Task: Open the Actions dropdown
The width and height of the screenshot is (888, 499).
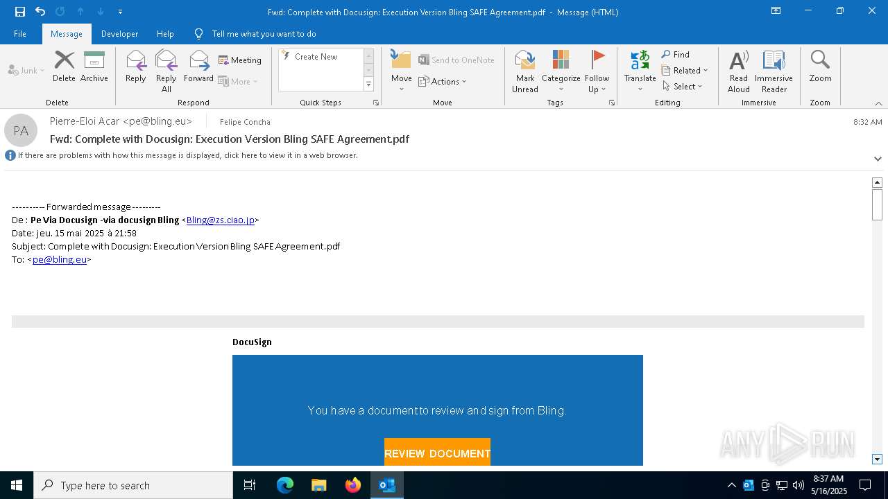Action: tap(443, 81)
